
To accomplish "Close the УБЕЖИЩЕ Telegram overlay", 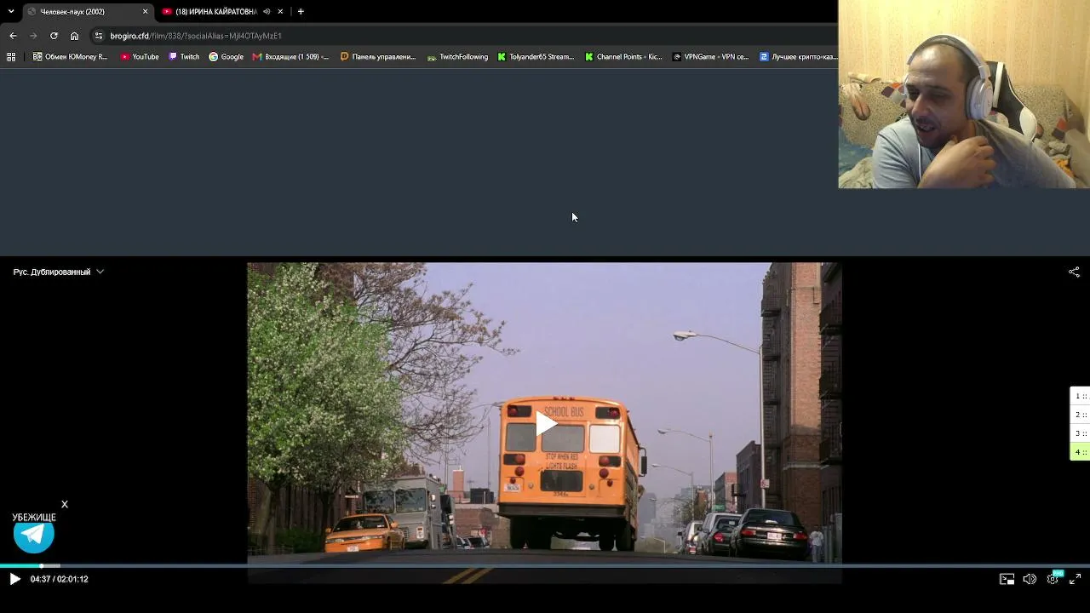I will point(64,504).
